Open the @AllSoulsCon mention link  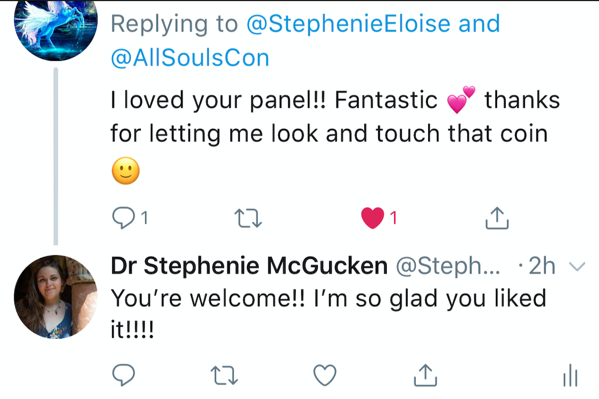click(x=190, y=57)
